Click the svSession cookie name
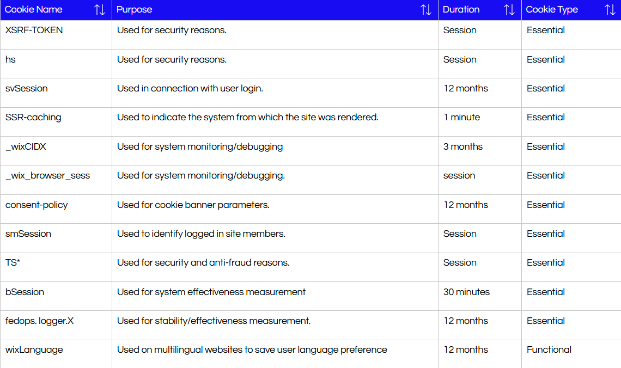The width and height of the screenshot is (621, 368). [x=27, y=89]
